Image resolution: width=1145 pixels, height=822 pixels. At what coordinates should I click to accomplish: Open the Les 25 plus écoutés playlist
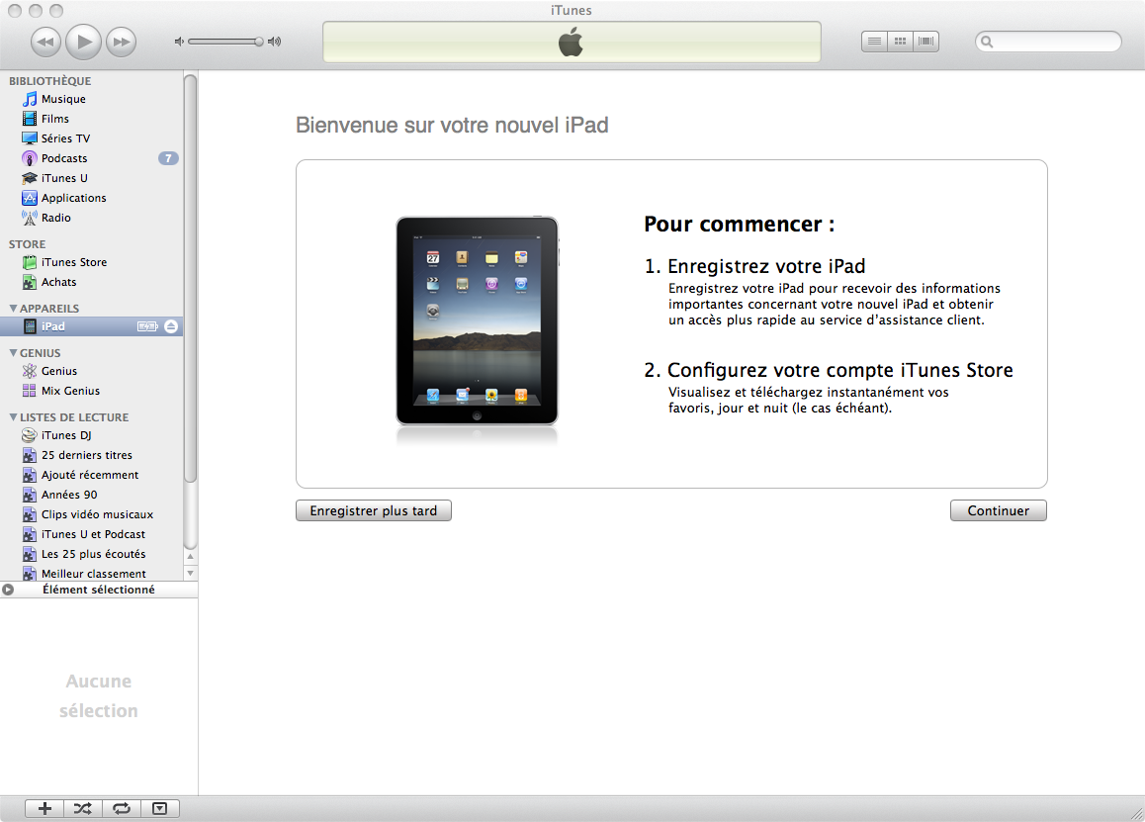(91, 554)
